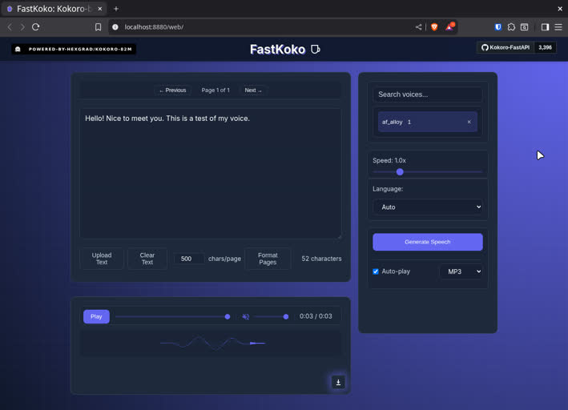Open the Kokoro-FastAPI GitHub link
The width and height of the screenshot is (568, 410).
506,47
